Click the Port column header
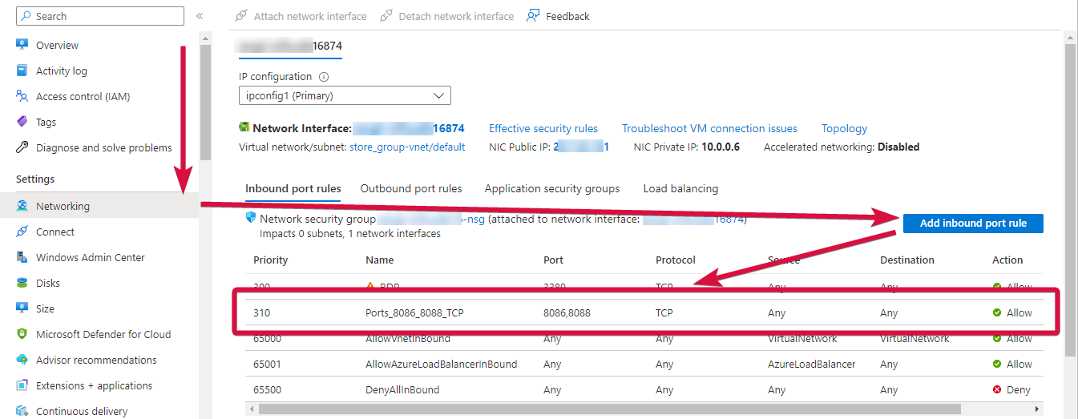The image size is (1078, 419). point(553,260)
